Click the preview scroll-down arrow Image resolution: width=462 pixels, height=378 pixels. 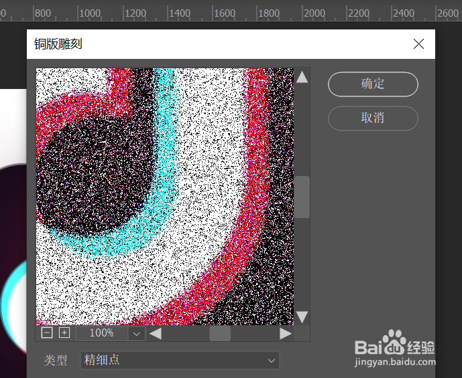pyautogui.click(x=302, y=317)
